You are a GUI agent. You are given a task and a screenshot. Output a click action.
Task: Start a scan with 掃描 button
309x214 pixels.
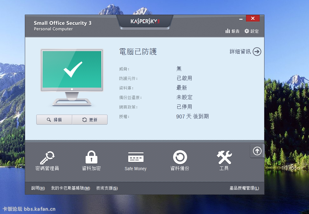54,120
